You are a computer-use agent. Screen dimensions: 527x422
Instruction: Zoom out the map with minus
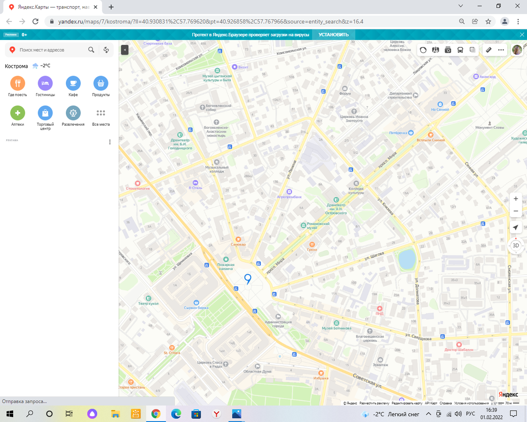(x=516, y=211)
